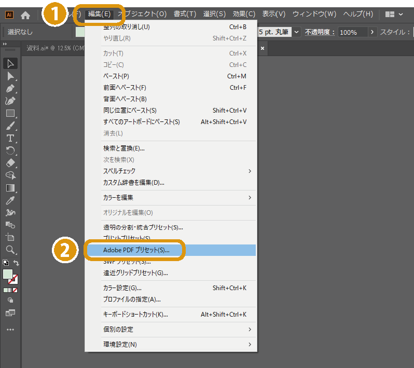
Task: Select the Paintbrush tool
Action: (10, 126)
